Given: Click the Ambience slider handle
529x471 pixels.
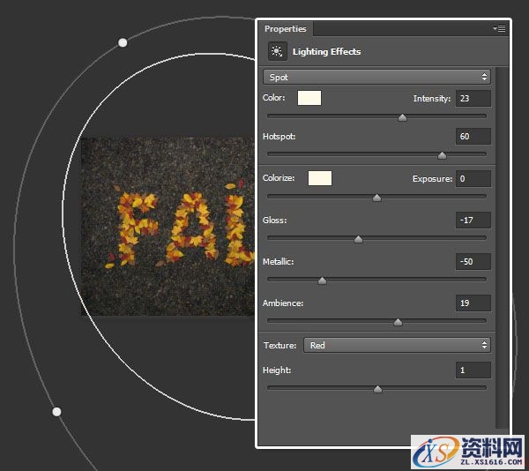Looking at the screenshot, I should tap(398, 322).
